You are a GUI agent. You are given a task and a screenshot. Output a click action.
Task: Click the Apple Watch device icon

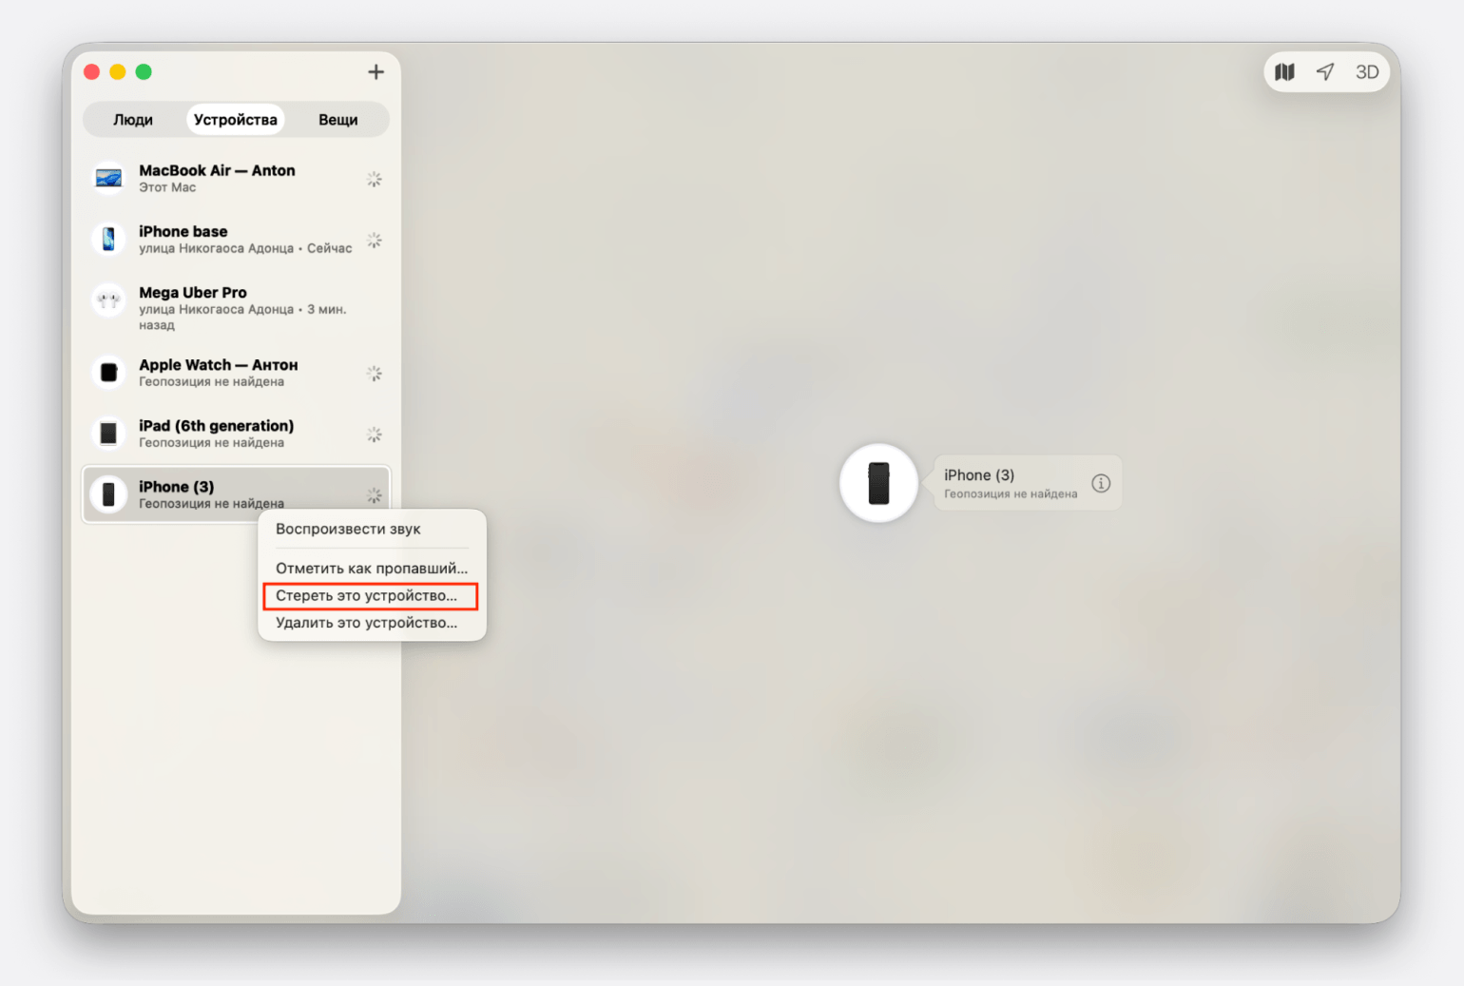point(109,373)
